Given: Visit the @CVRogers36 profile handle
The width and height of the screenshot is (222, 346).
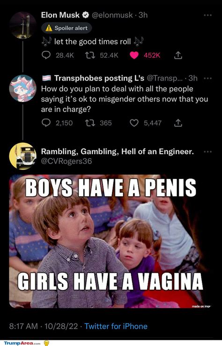Looking at the screenshot, I should click(67, 161).
